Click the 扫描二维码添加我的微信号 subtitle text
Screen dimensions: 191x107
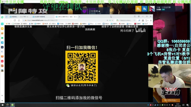[79, 98]
